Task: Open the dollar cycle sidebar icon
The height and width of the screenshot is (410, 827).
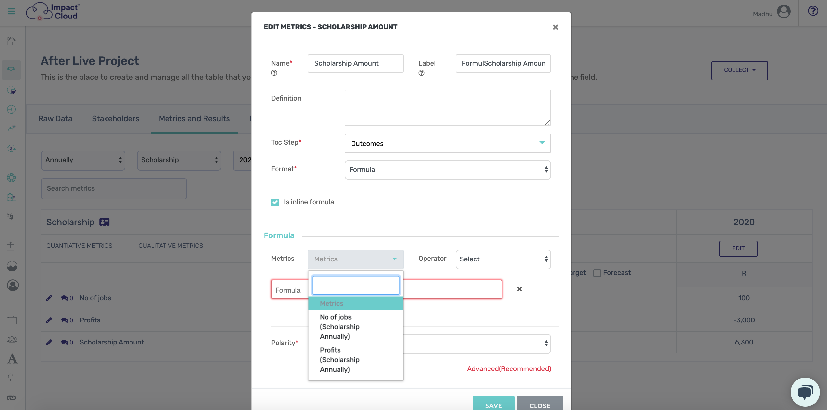Action: click(11, 148)
